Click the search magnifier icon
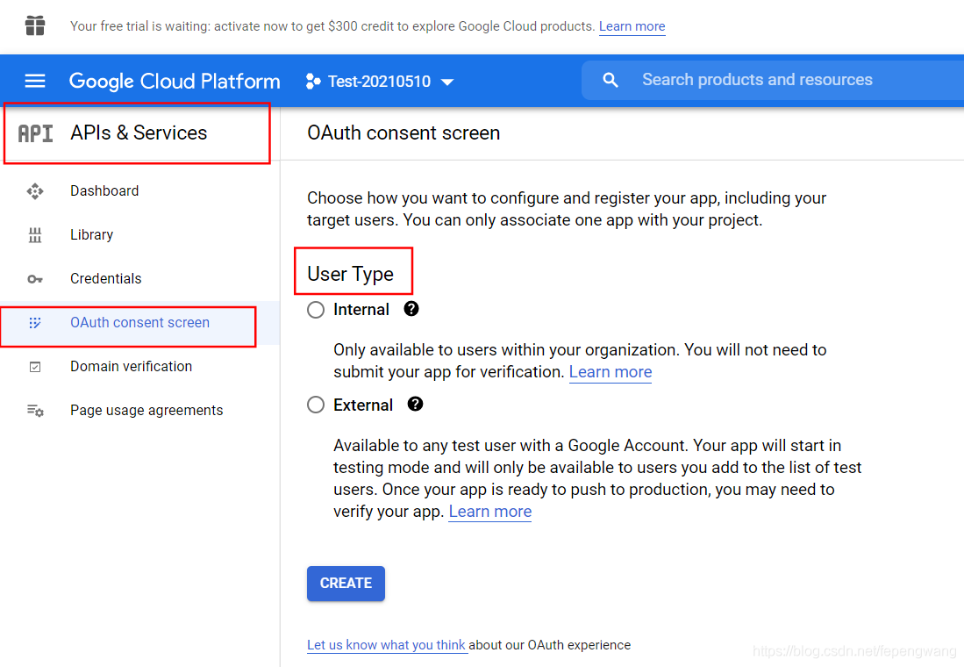Viewport: 964px width, 667px height. point(610,80)
